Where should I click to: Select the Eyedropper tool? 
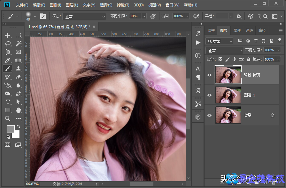(8, 60)
